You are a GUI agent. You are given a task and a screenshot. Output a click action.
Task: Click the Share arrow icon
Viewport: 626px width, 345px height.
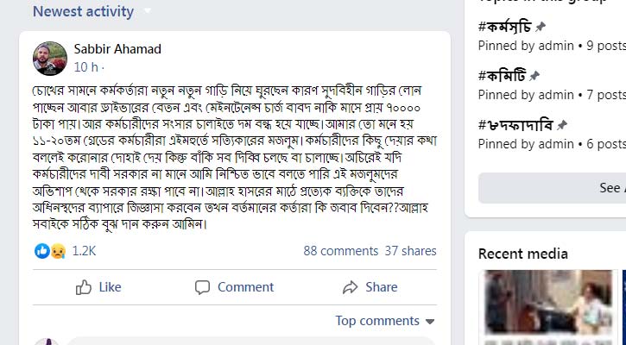(x=350, y=287)
